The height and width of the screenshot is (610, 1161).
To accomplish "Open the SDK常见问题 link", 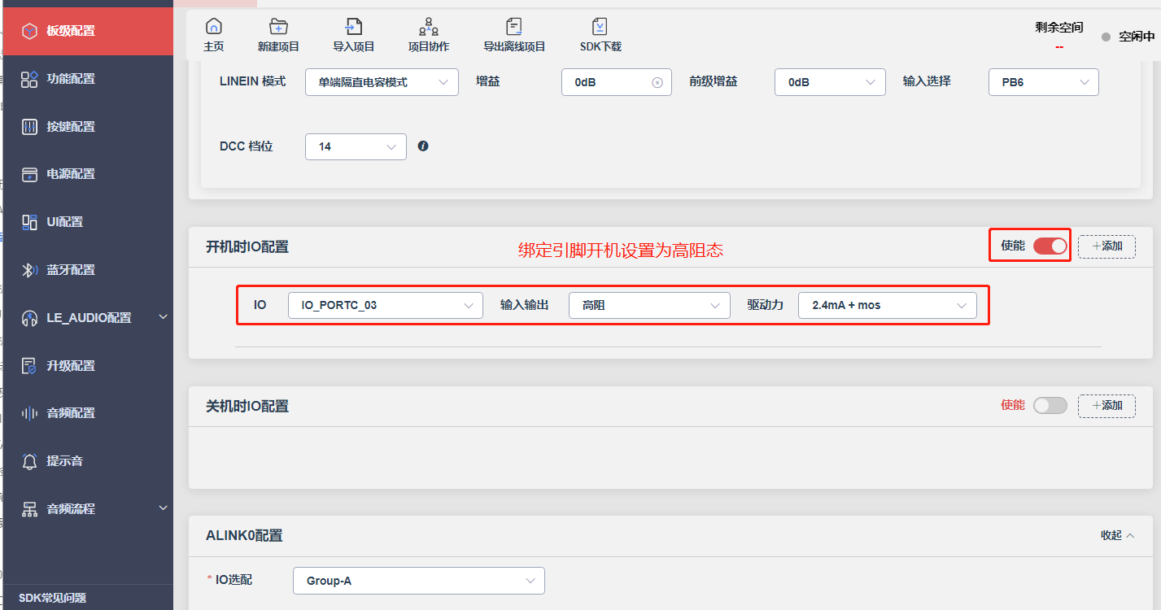I will (x=53, y=598).
